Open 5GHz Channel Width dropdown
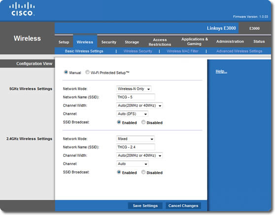The image size is (275, 215). coord(139,106)
